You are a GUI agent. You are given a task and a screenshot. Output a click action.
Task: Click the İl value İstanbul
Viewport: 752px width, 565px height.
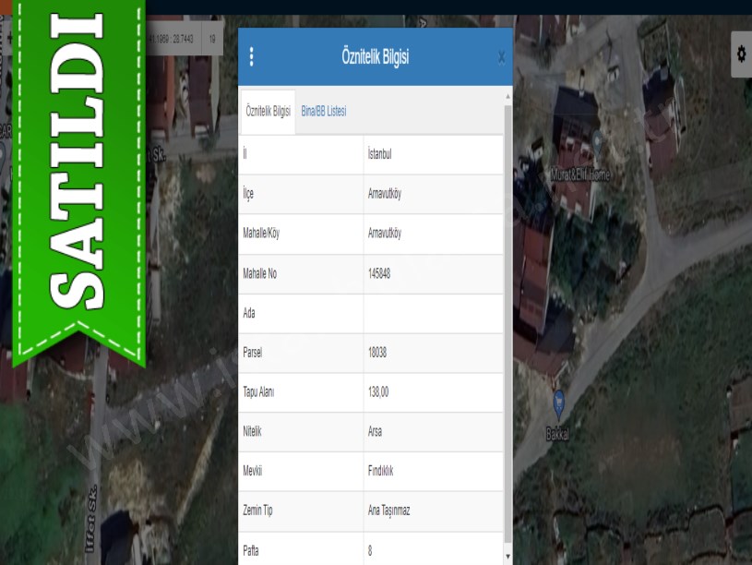coord(379,154)
